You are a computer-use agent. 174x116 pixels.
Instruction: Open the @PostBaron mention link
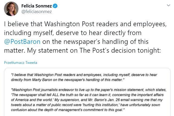click(x=22, y=42)
